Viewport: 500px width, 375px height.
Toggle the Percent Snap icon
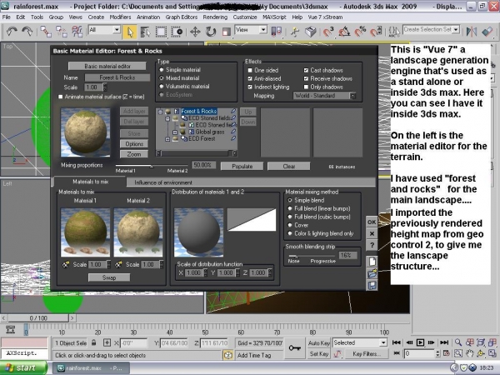(x=360, y=32)
